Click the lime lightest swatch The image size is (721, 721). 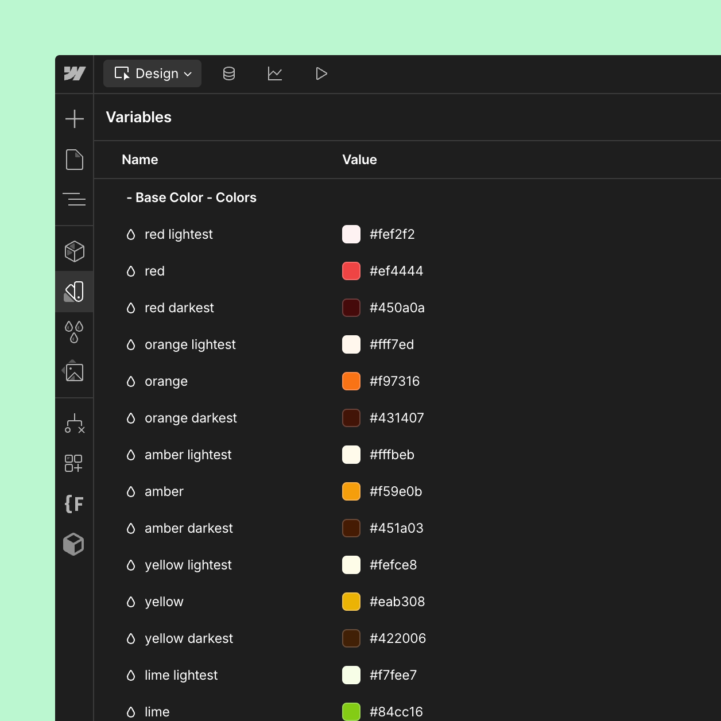click(x=351, y=675)
